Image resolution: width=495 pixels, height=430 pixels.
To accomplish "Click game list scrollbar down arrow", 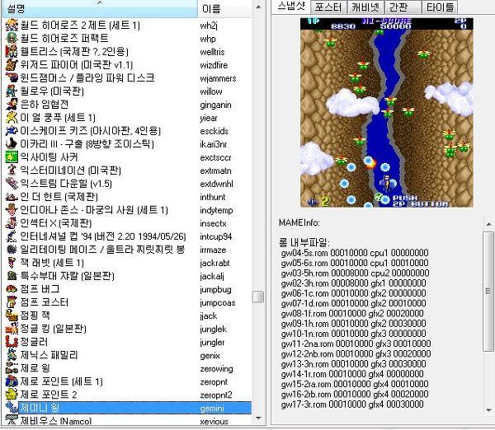I will point(258,418).
